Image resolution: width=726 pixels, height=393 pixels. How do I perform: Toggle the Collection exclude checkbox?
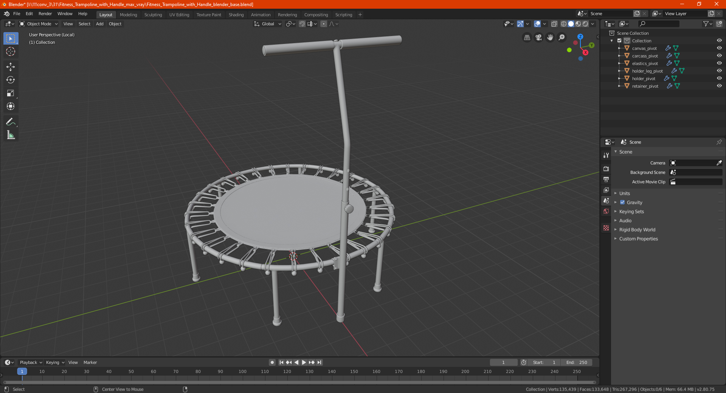619,41
